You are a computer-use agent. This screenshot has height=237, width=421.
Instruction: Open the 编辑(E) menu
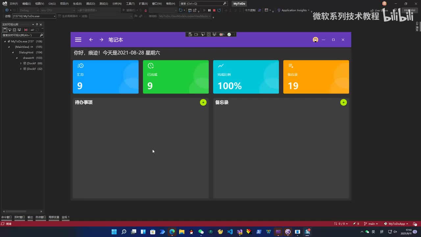click(27, 4)
